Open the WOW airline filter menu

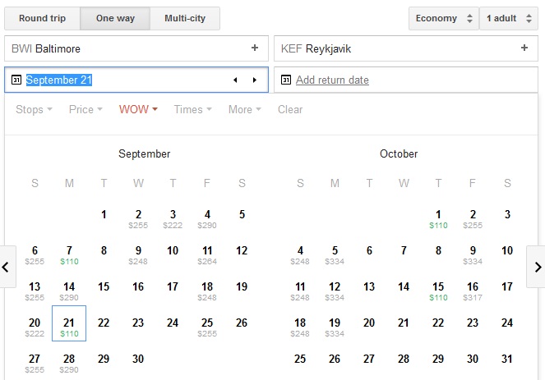[138, 109]
